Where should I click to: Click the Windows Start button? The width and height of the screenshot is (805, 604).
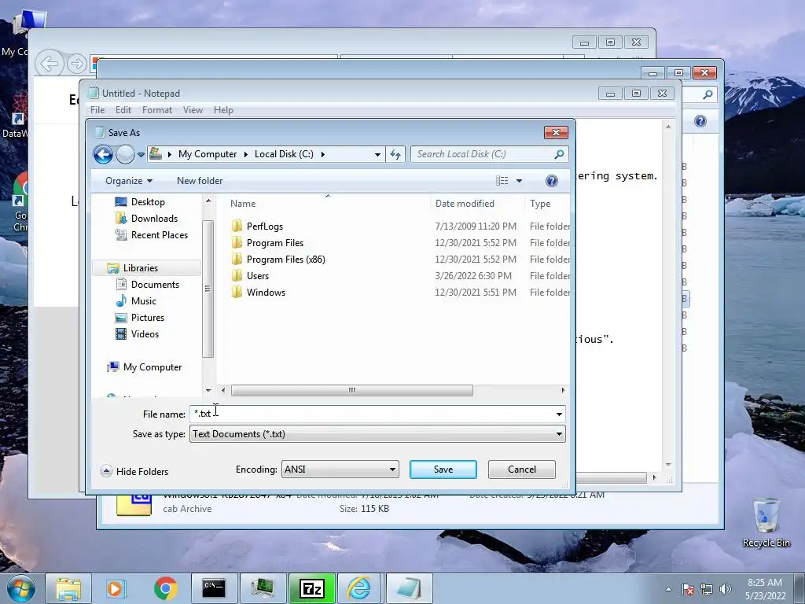20,588
